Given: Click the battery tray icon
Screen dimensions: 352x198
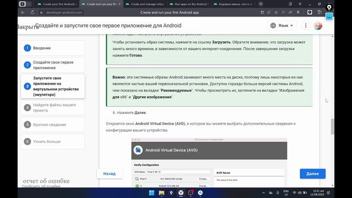Looking at the screenshot, I should (x=305, y=193).
